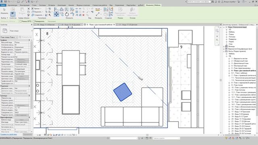Expand the Легенды node in project browser

tap(224, 47)
